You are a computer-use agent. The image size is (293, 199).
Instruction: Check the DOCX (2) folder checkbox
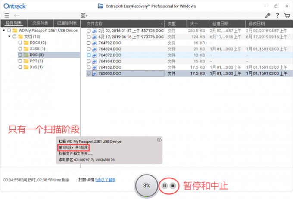20,43
